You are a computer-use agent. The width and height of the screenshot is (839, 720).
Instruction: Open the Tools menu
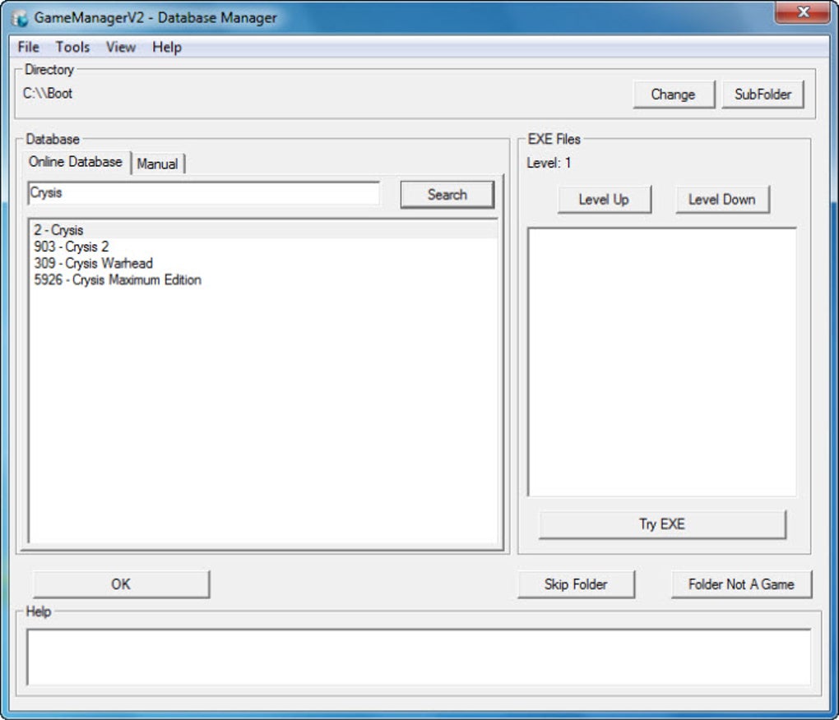72,47
